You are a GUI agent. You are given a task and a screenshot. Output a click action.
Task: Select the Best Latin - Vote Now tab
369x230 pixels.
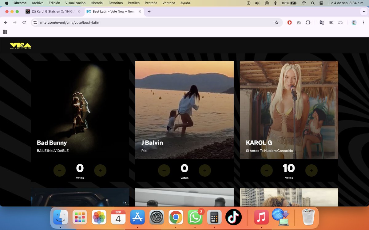point(114,11)
